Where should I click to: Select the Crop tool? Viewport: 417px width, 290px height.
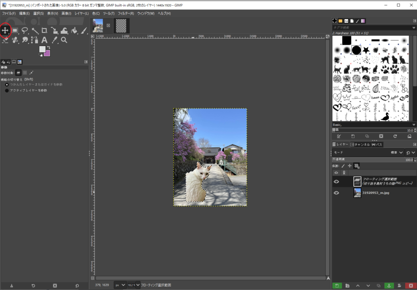point(44,30)
